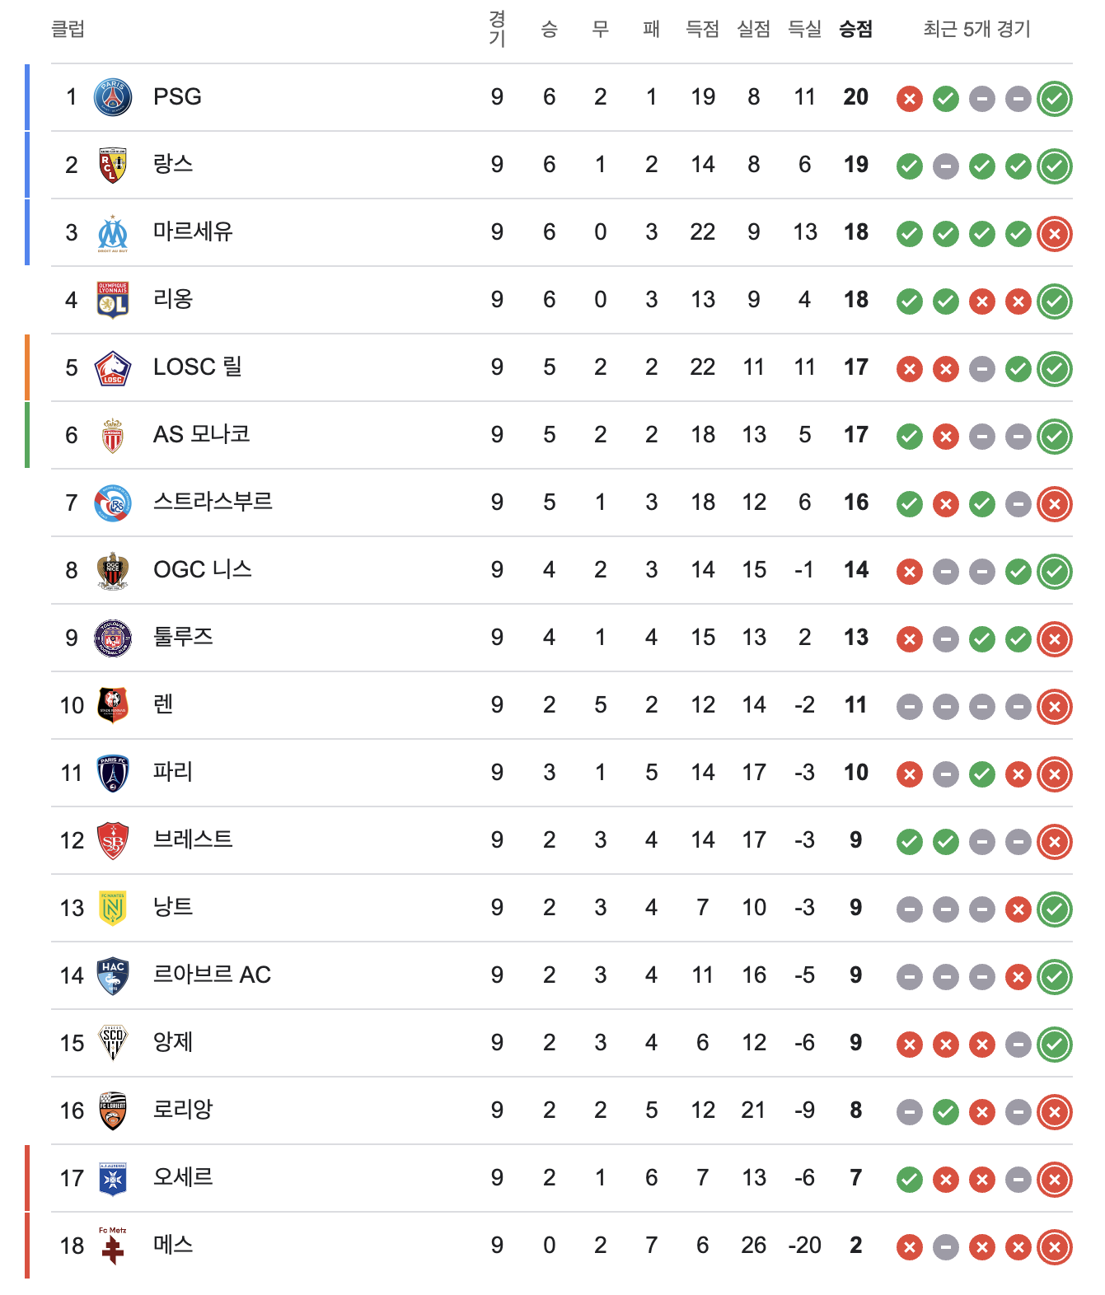Click the Marseille club logo
This screenshot has width=1105, height=1295.
[x=113, y=233]
